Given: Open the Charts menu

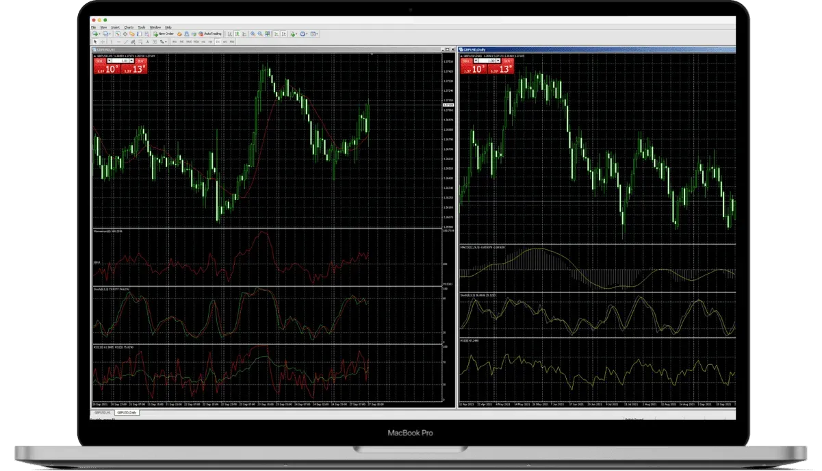Looking at the screenshot, I should [x=129, y=27].
